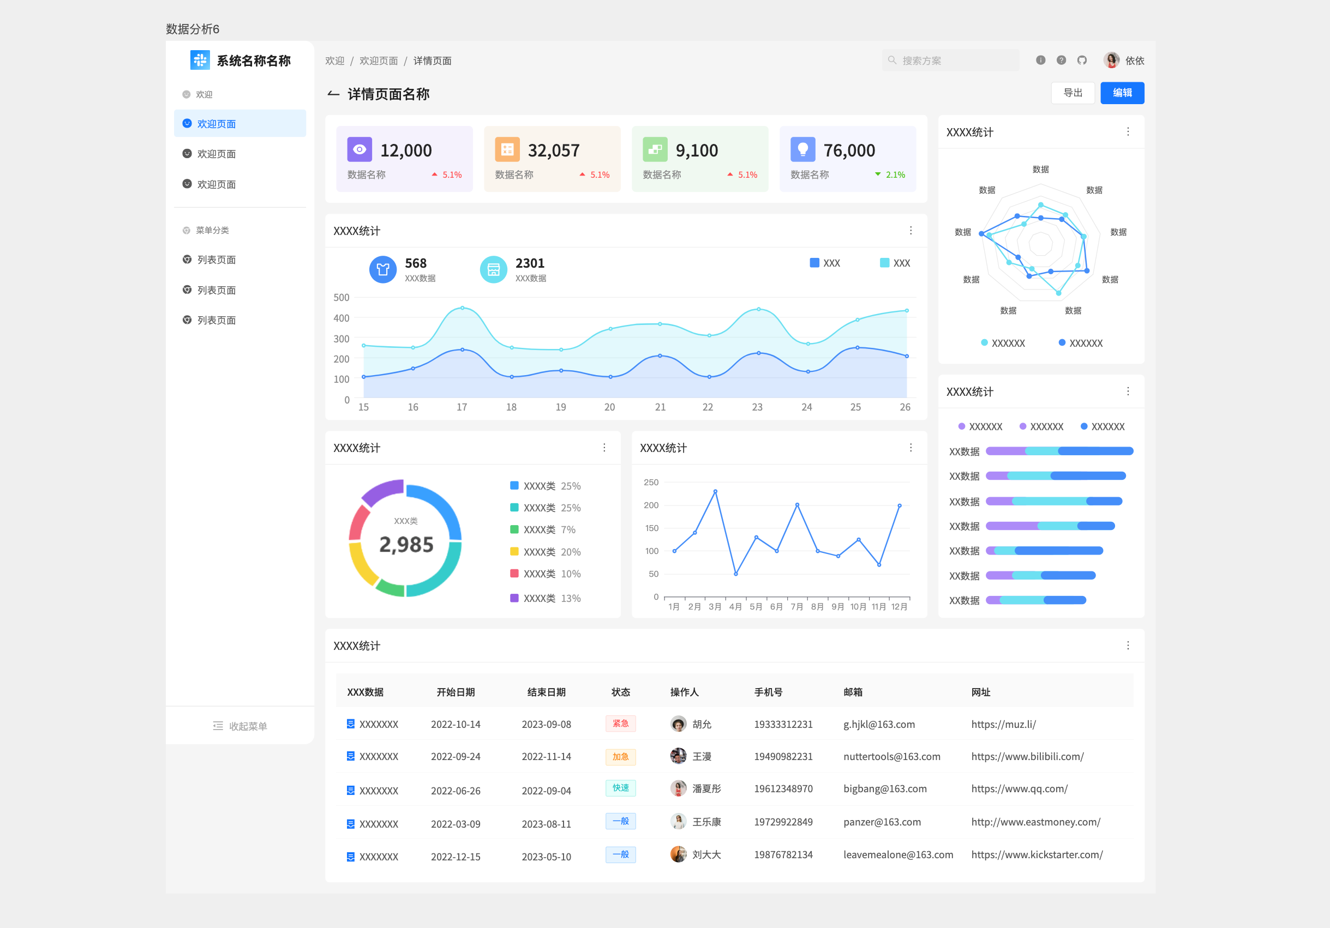Click the question mark help icon

pyautogui.click(x=1061, y=60)
